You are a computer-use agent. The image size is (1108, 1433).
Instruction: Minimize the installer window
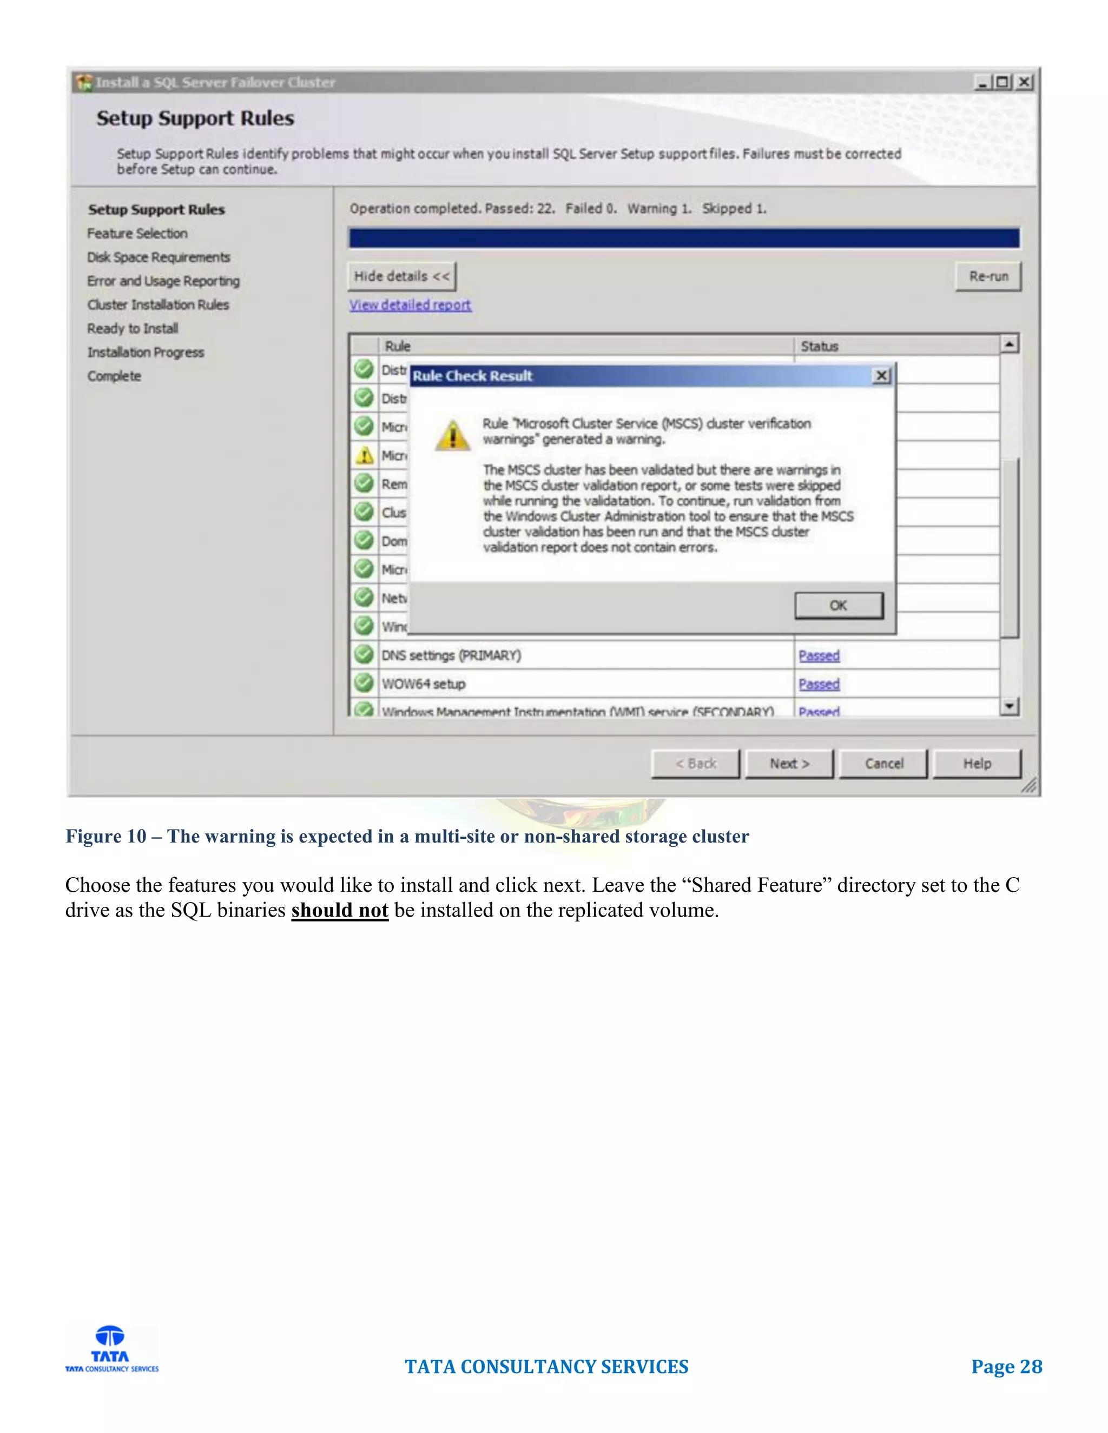tap(982, 82)
